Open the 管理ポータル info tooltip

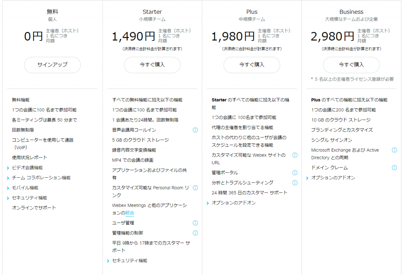(x=295, y=173)
